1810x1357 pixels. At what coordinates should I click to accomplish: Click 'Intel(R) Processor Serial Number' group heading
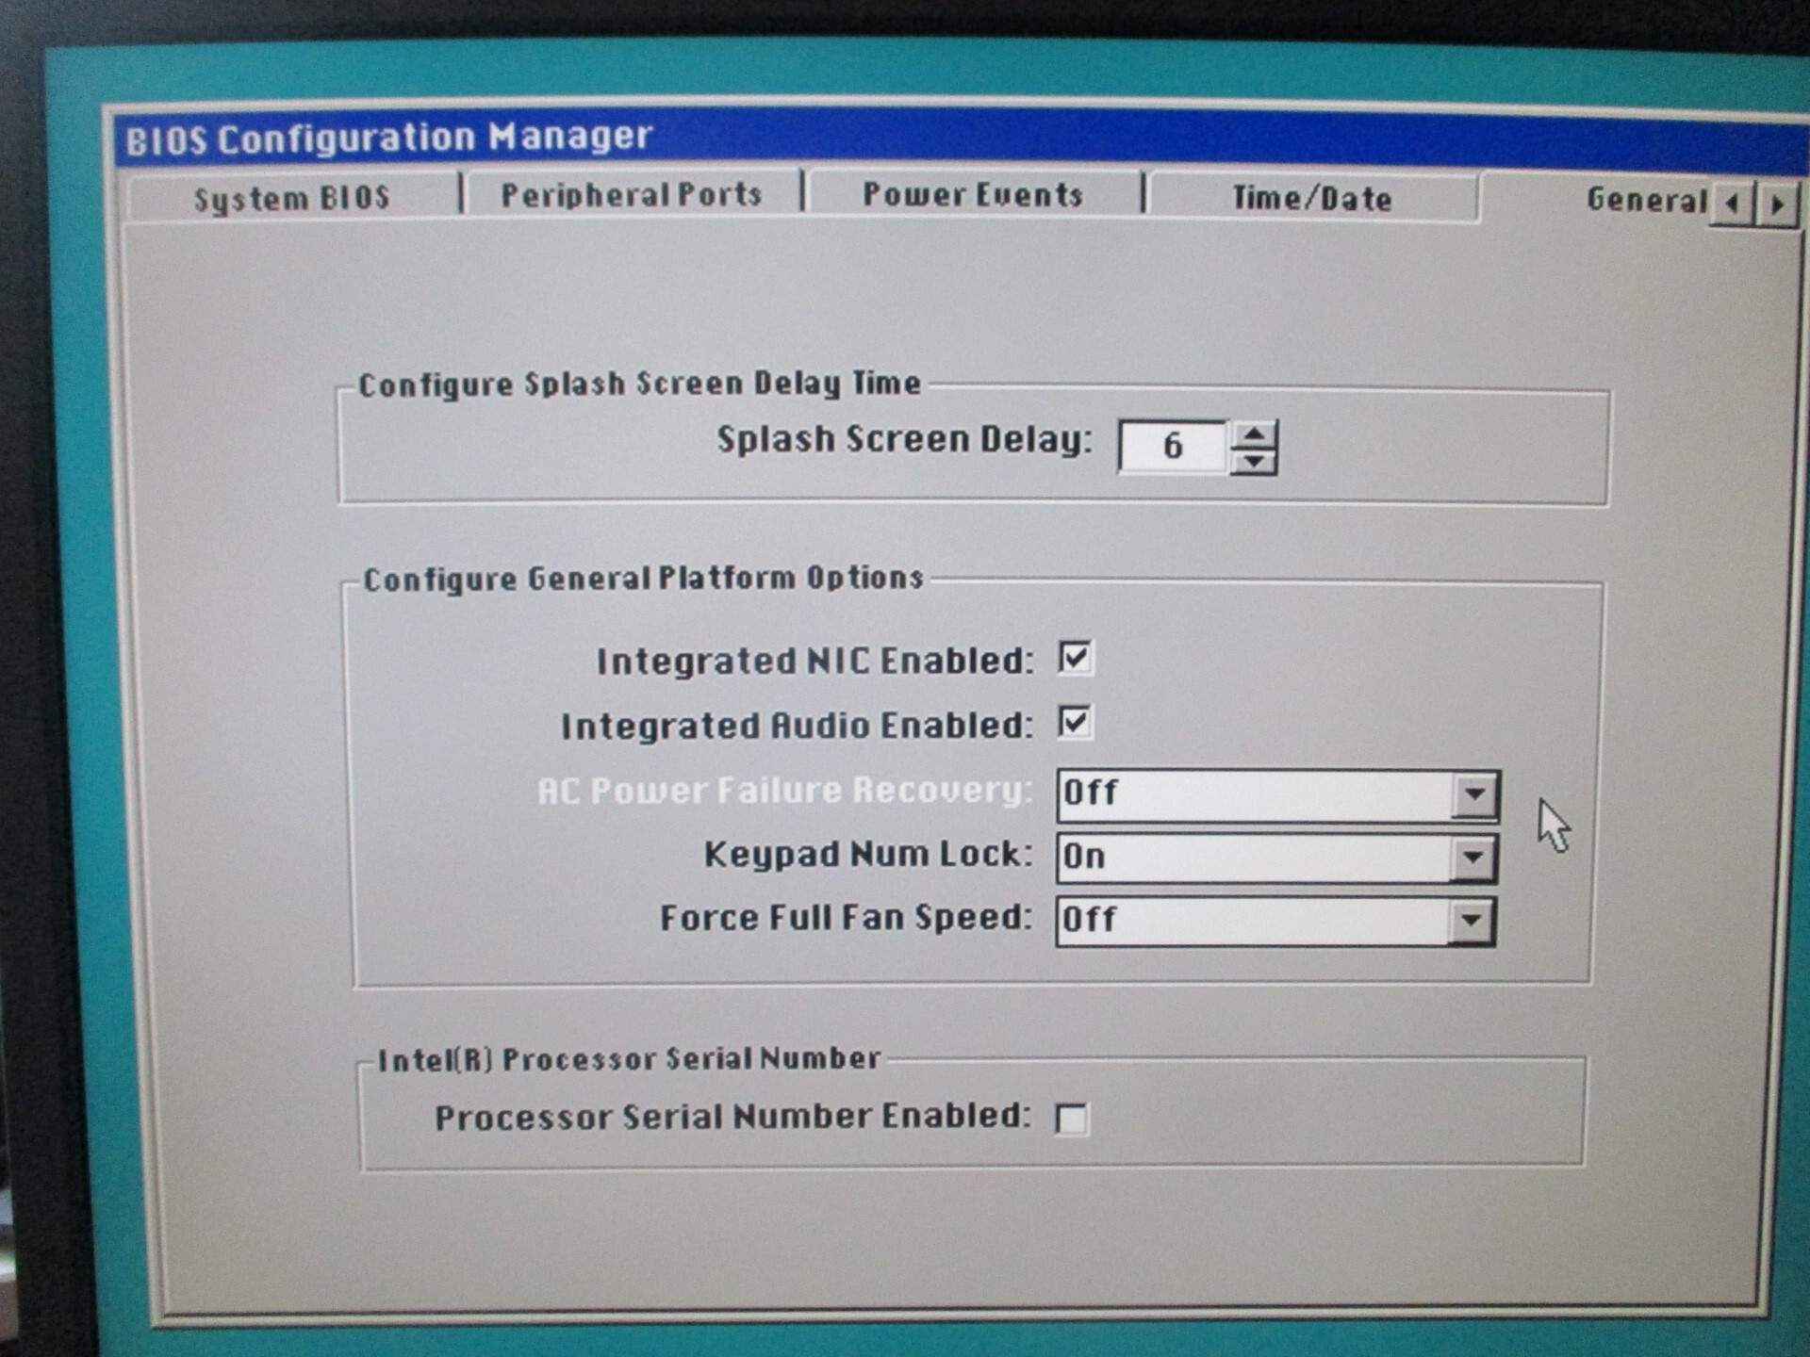point(629,1059)
